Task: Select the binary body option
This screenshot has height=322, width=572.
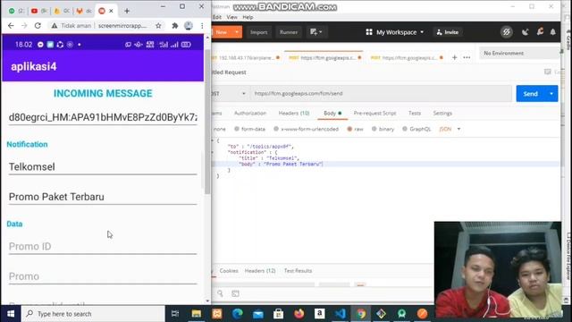Action: point(383,129)
